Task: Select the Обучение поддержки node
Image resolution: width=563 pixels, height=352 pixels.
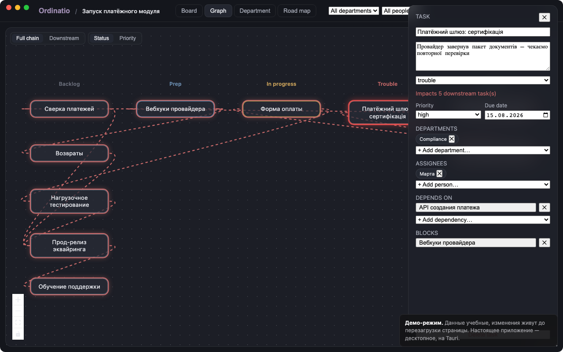Action: [x=69, y=286]
